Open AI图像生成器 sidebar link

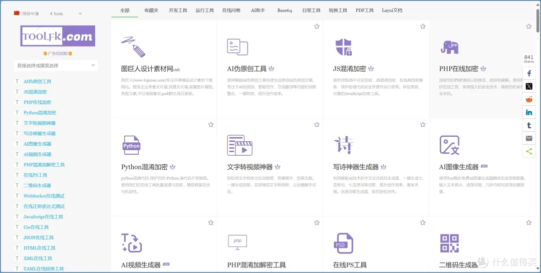click(x=37, y=144)
